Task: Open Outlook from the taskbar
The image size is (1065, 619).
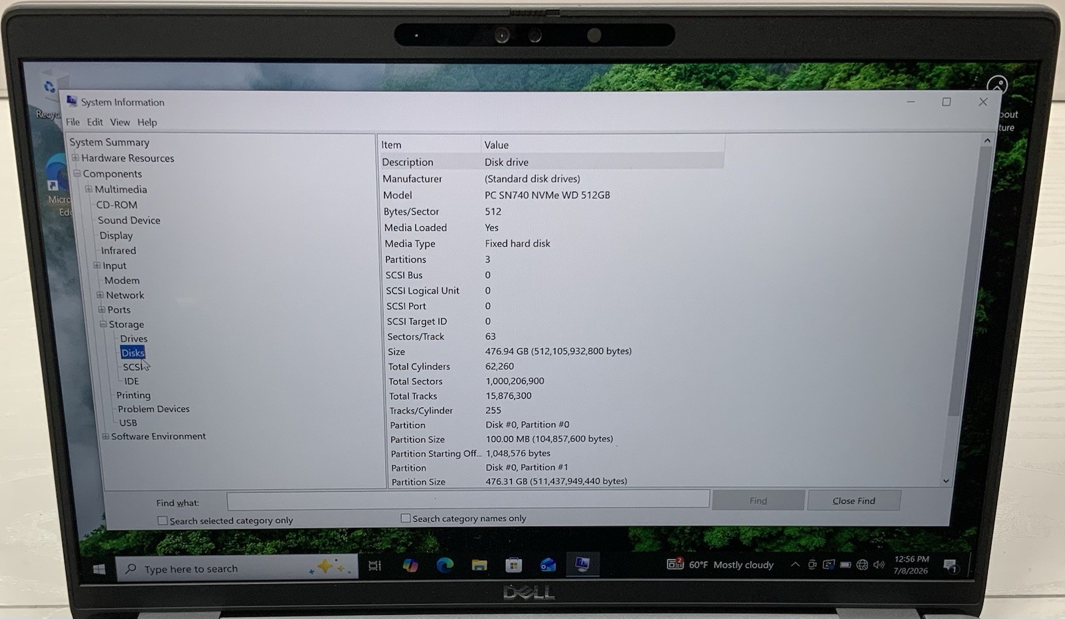Action: [548, 566]
